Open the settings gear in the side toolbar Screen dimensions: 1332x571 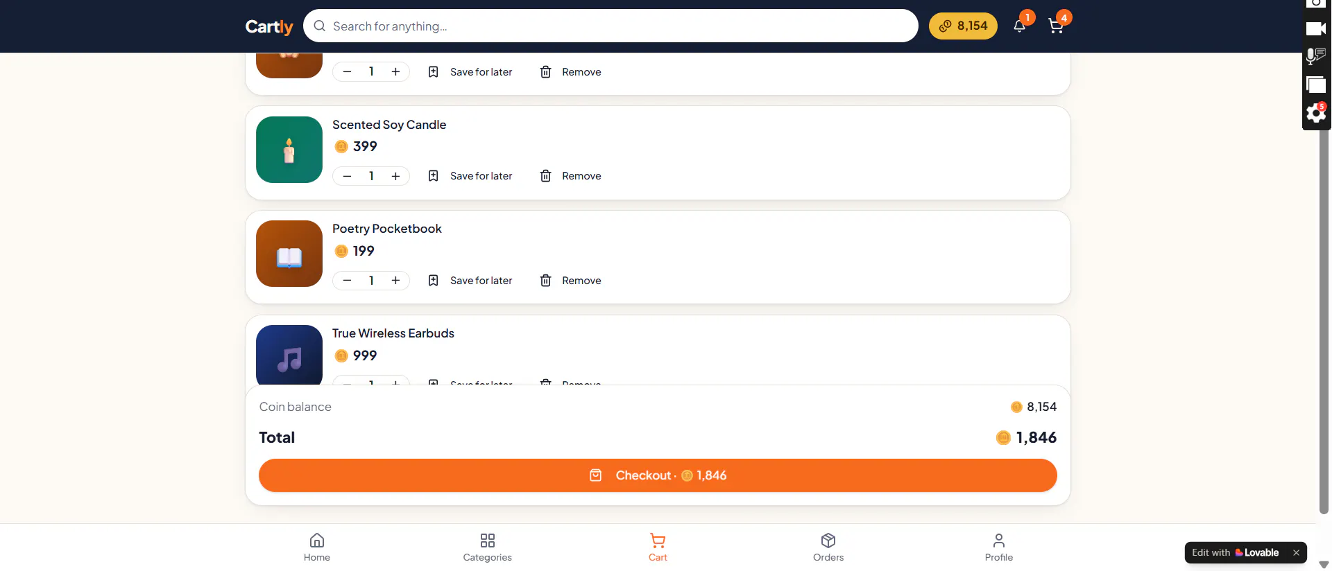pyautogui.click(x=1316, y=113)
